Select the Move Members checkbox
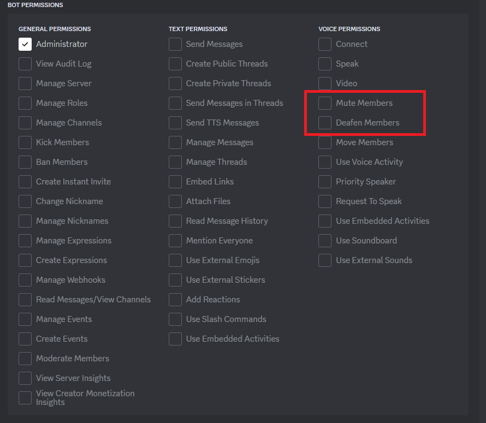The height and width of the screenshot is (423, 486). [x=325, y=142]
